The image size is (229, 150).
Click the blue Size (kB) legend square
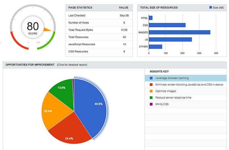click(x=211, y=7)
